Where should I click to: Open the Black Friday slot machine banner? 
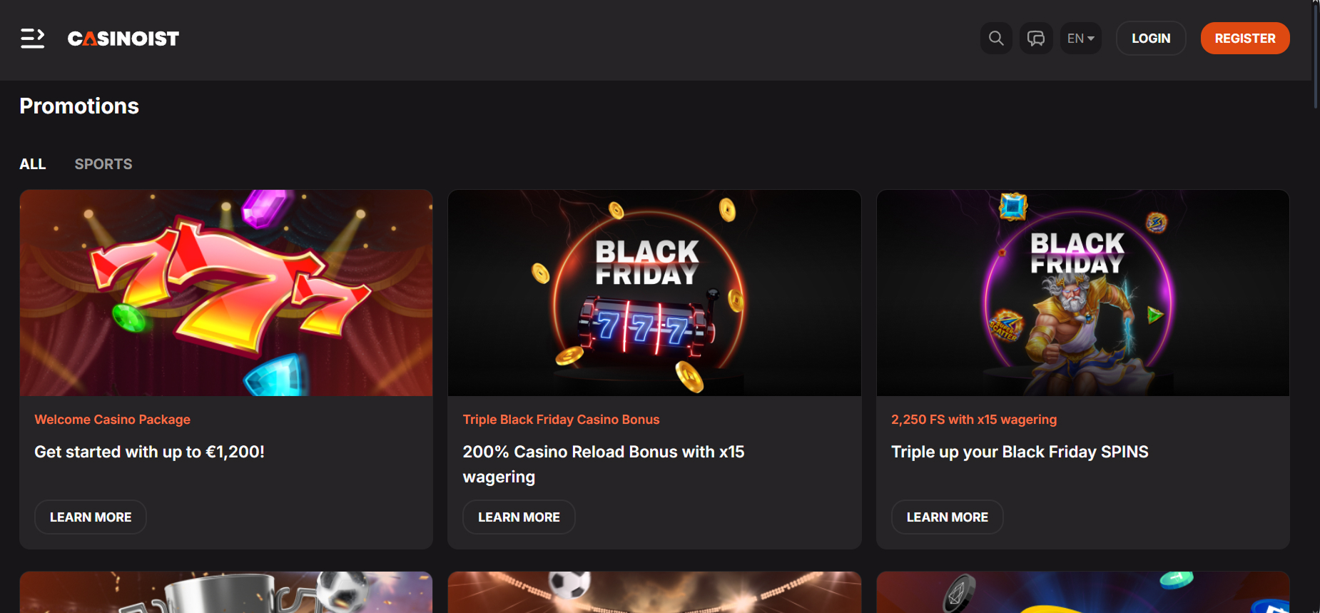coord(654,293)
